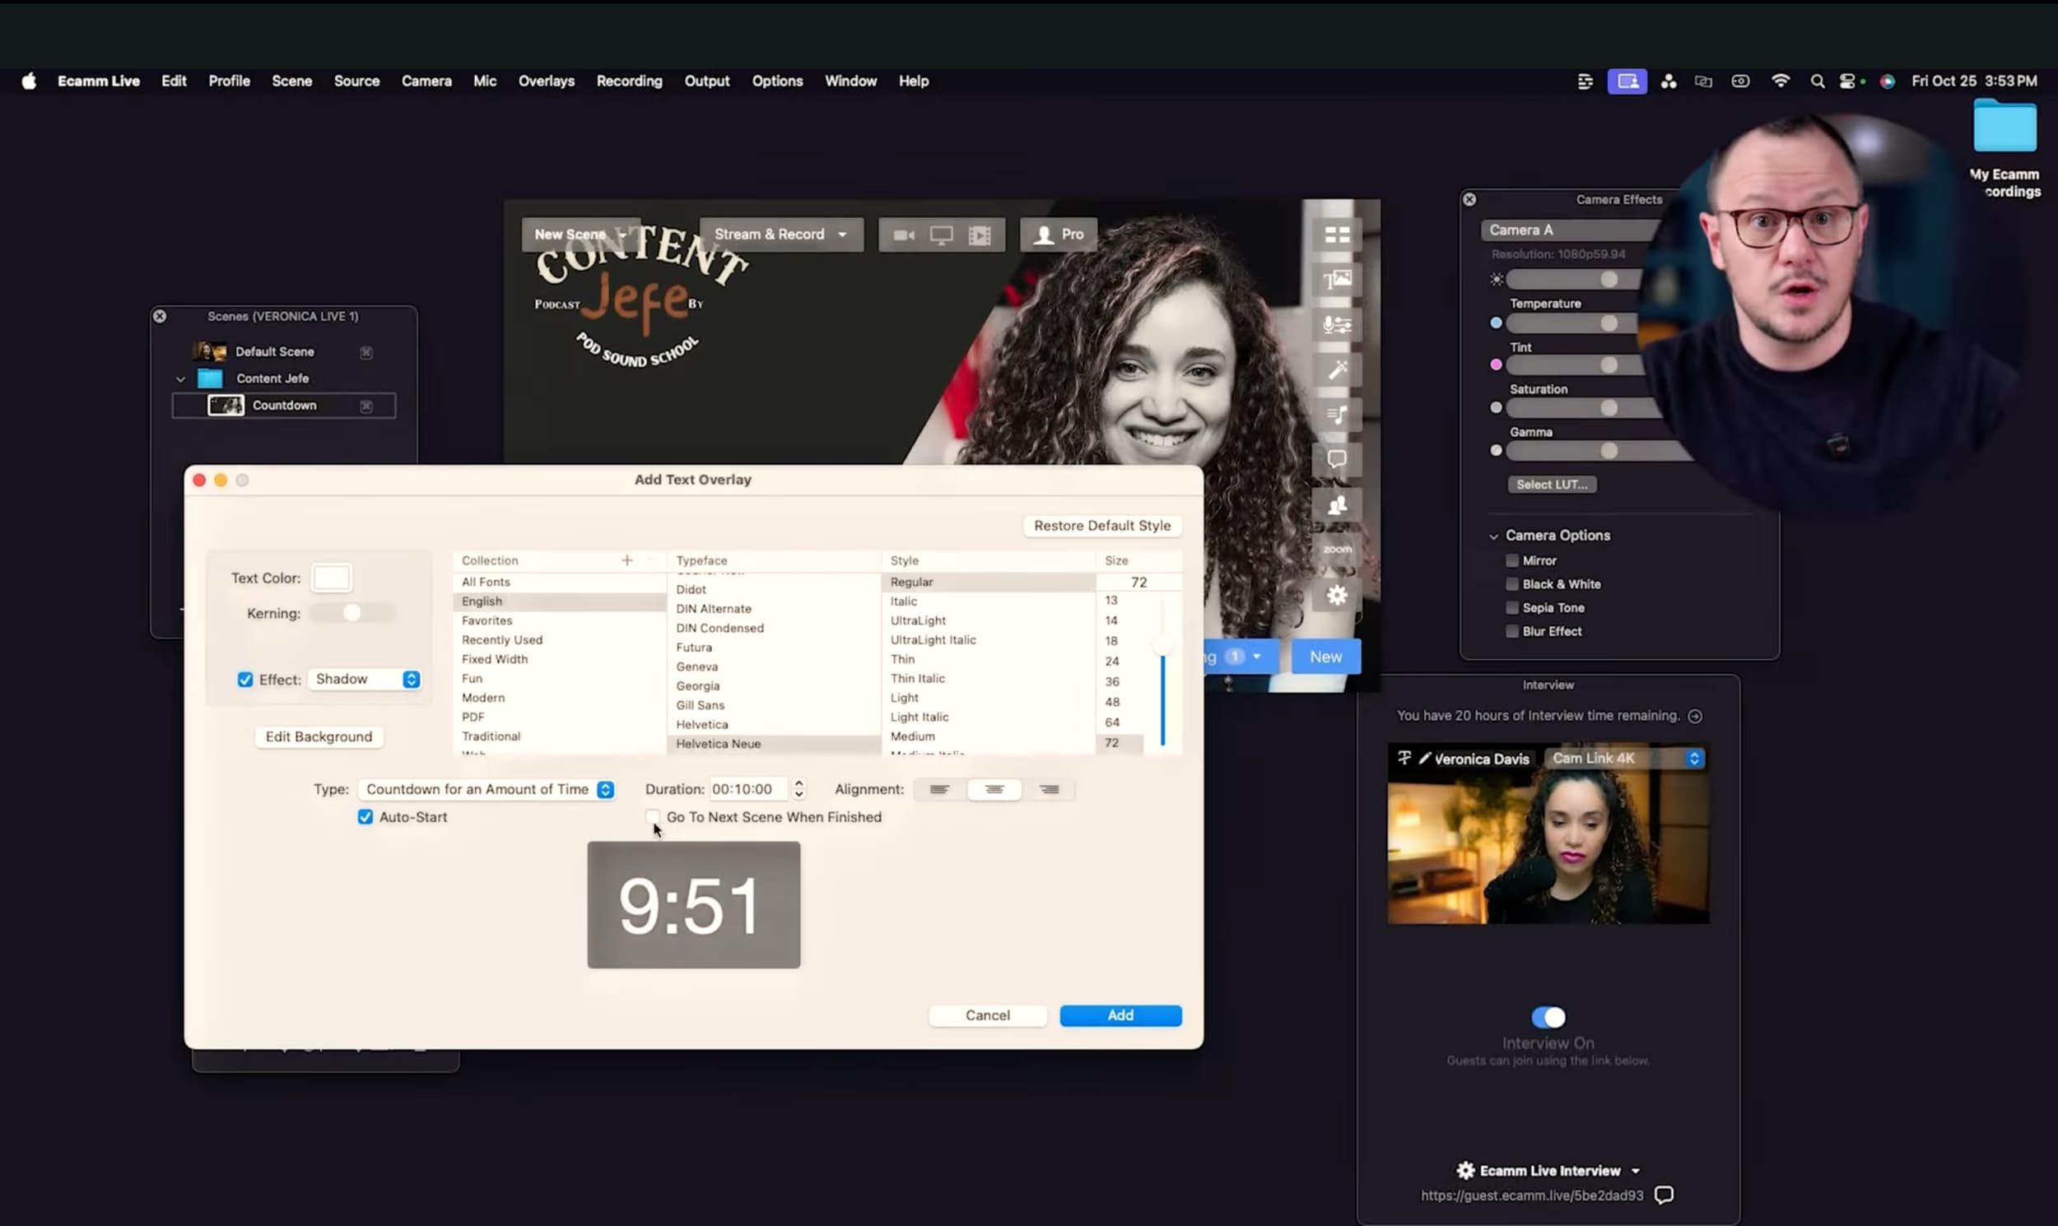Open the Effect Shadow dropdown
This screenshot has height=1226, width=2058.
pyautogui.click(x=365, y=679)
